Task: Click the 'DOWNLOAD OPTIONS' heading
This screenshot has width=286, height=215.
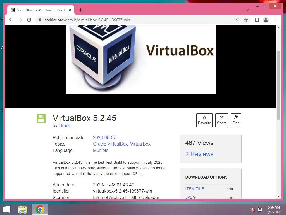Action: click(206, 177)
